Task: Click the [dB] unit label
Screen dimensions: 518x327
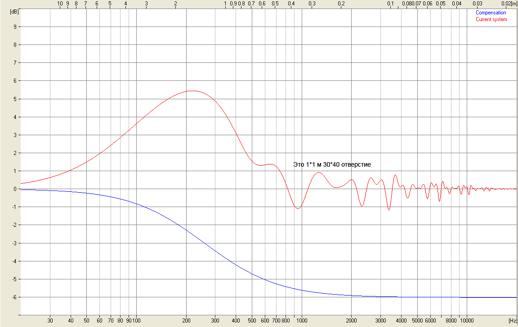Action: 14,12
